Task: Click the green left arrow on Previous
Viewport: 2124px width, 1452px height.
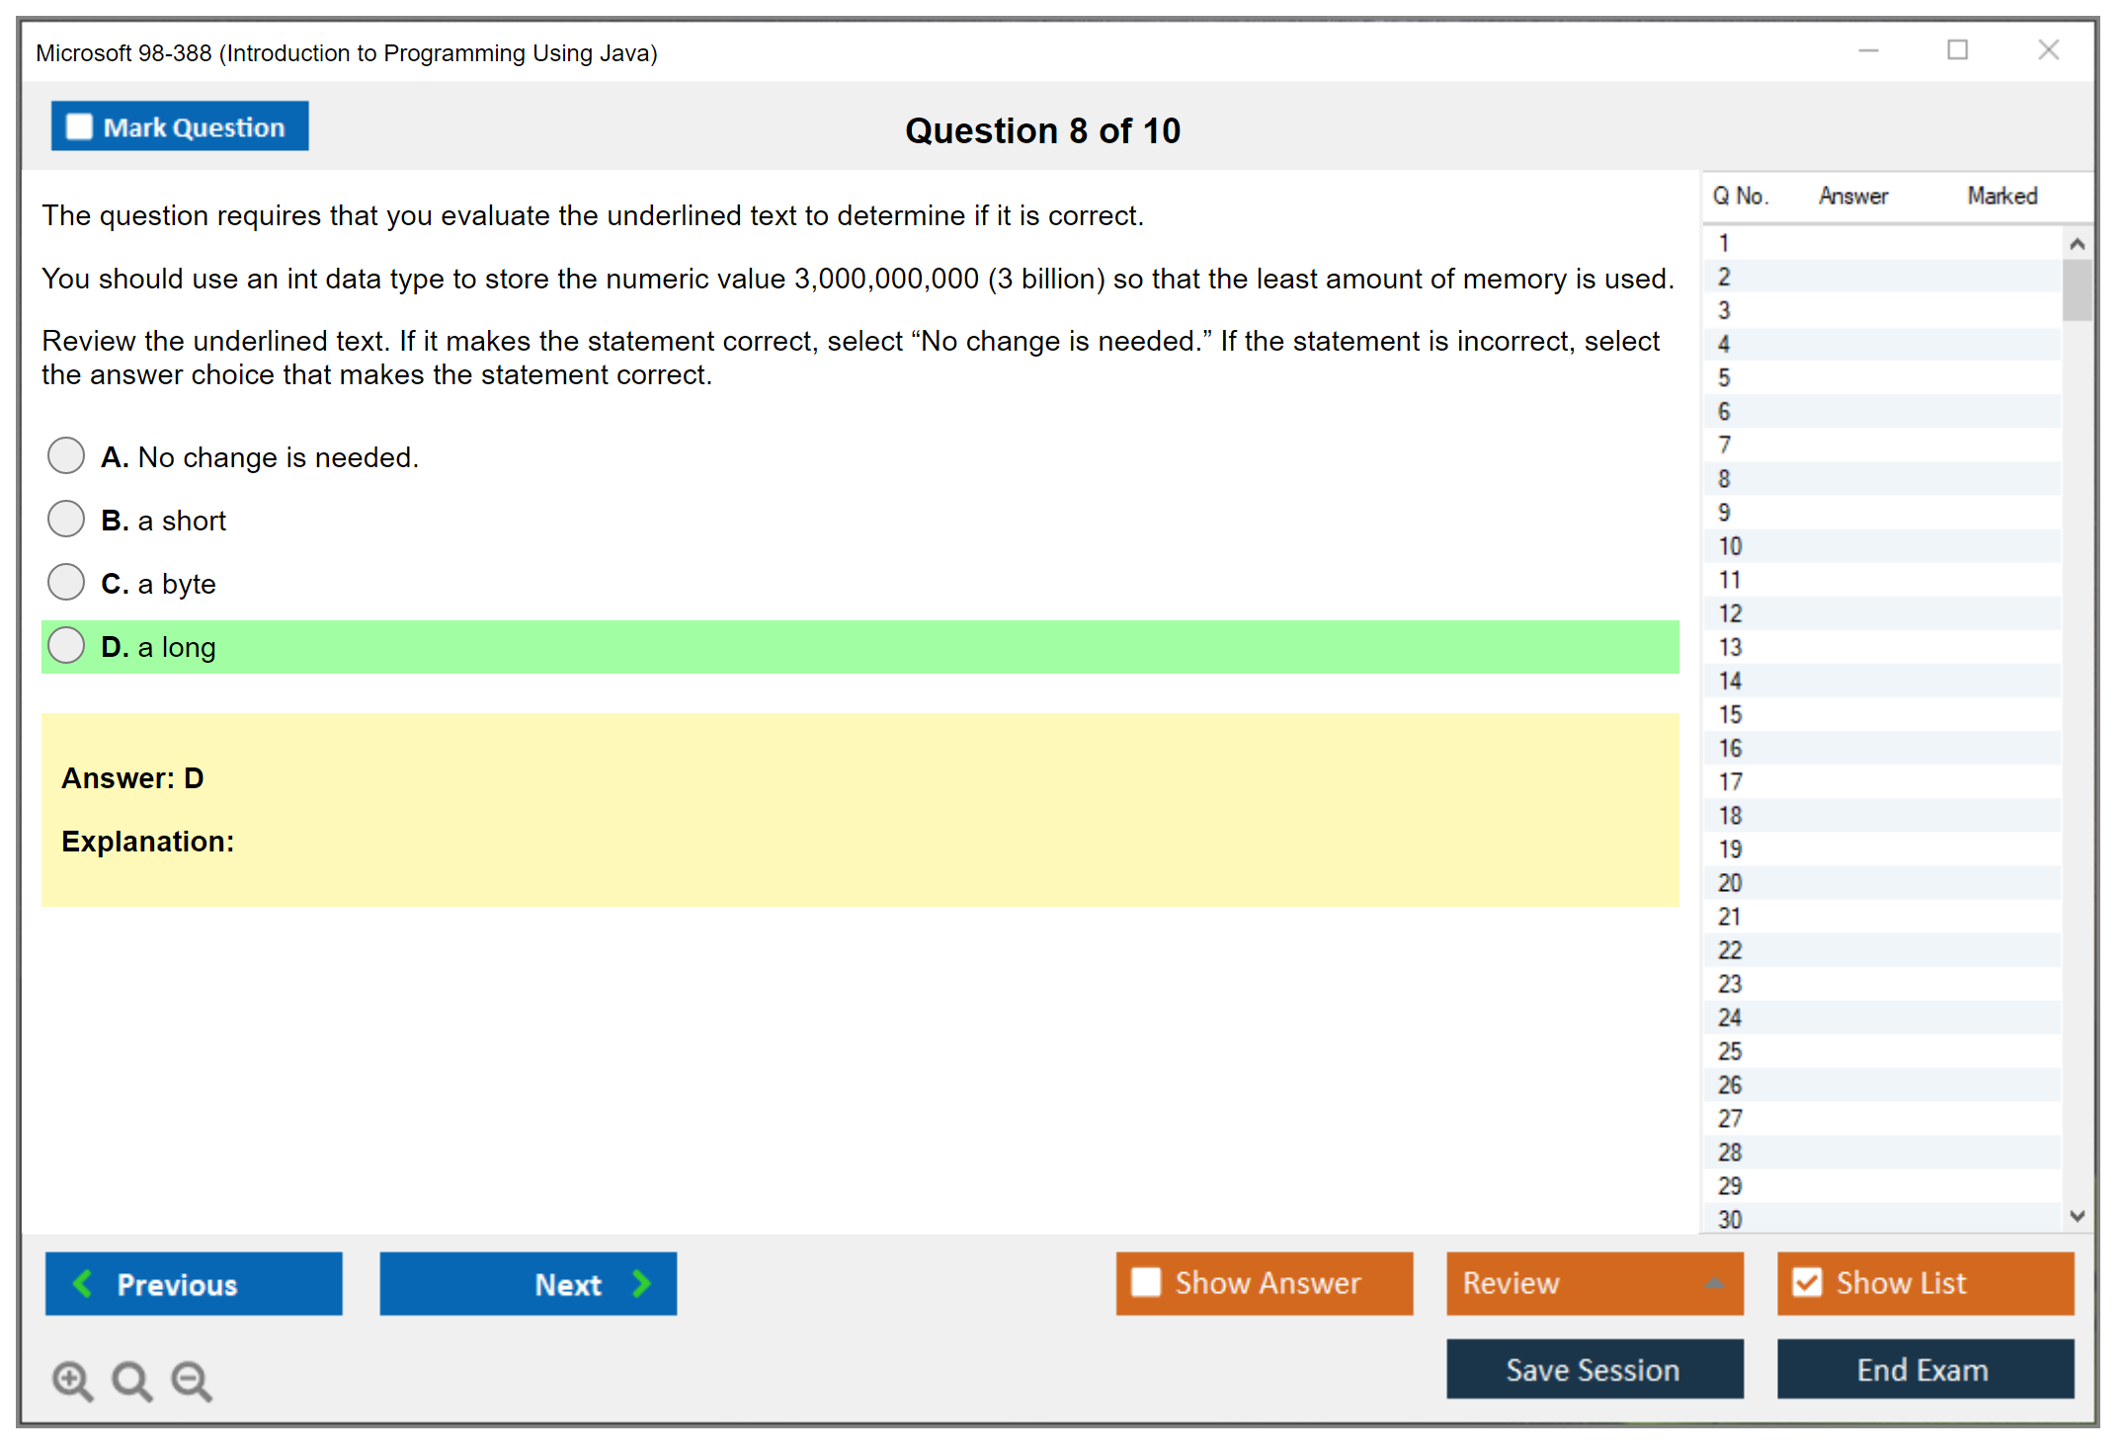Action: 83,1283
